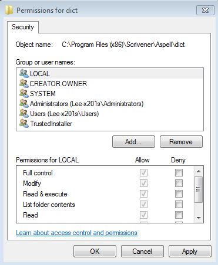Screen dimensions: 218x265
Task: Open Learn about access control and permissions link
Action: pos(76,233)
